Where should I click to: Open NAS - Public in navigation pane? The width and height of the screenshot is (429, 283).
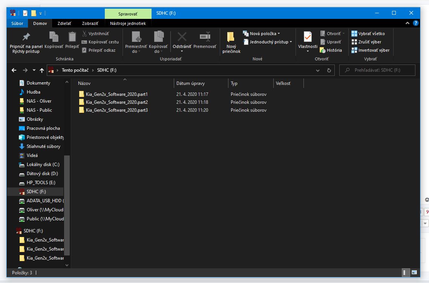point(35,110)
